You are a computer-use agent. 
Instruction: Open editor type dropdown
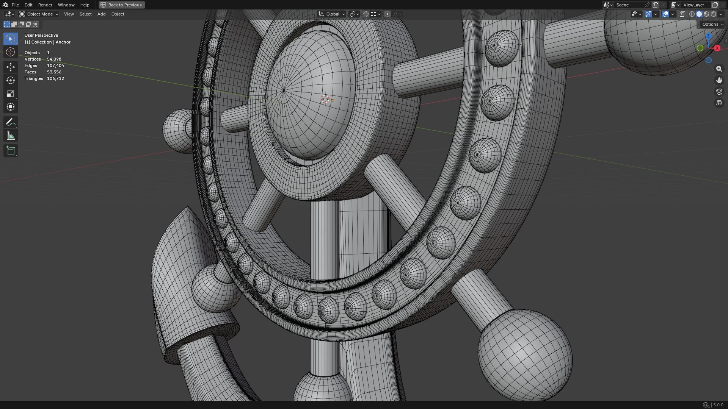(9, 14)
